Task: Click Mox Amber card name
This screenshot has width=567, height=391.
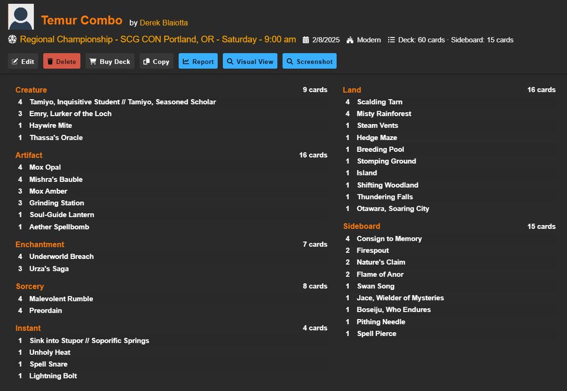Action: tap(48, 191)
